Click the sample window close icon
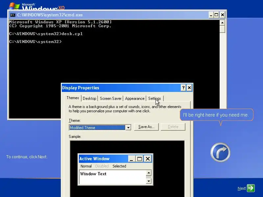Screen dimensions: 263x197 (x=148, y=159)
